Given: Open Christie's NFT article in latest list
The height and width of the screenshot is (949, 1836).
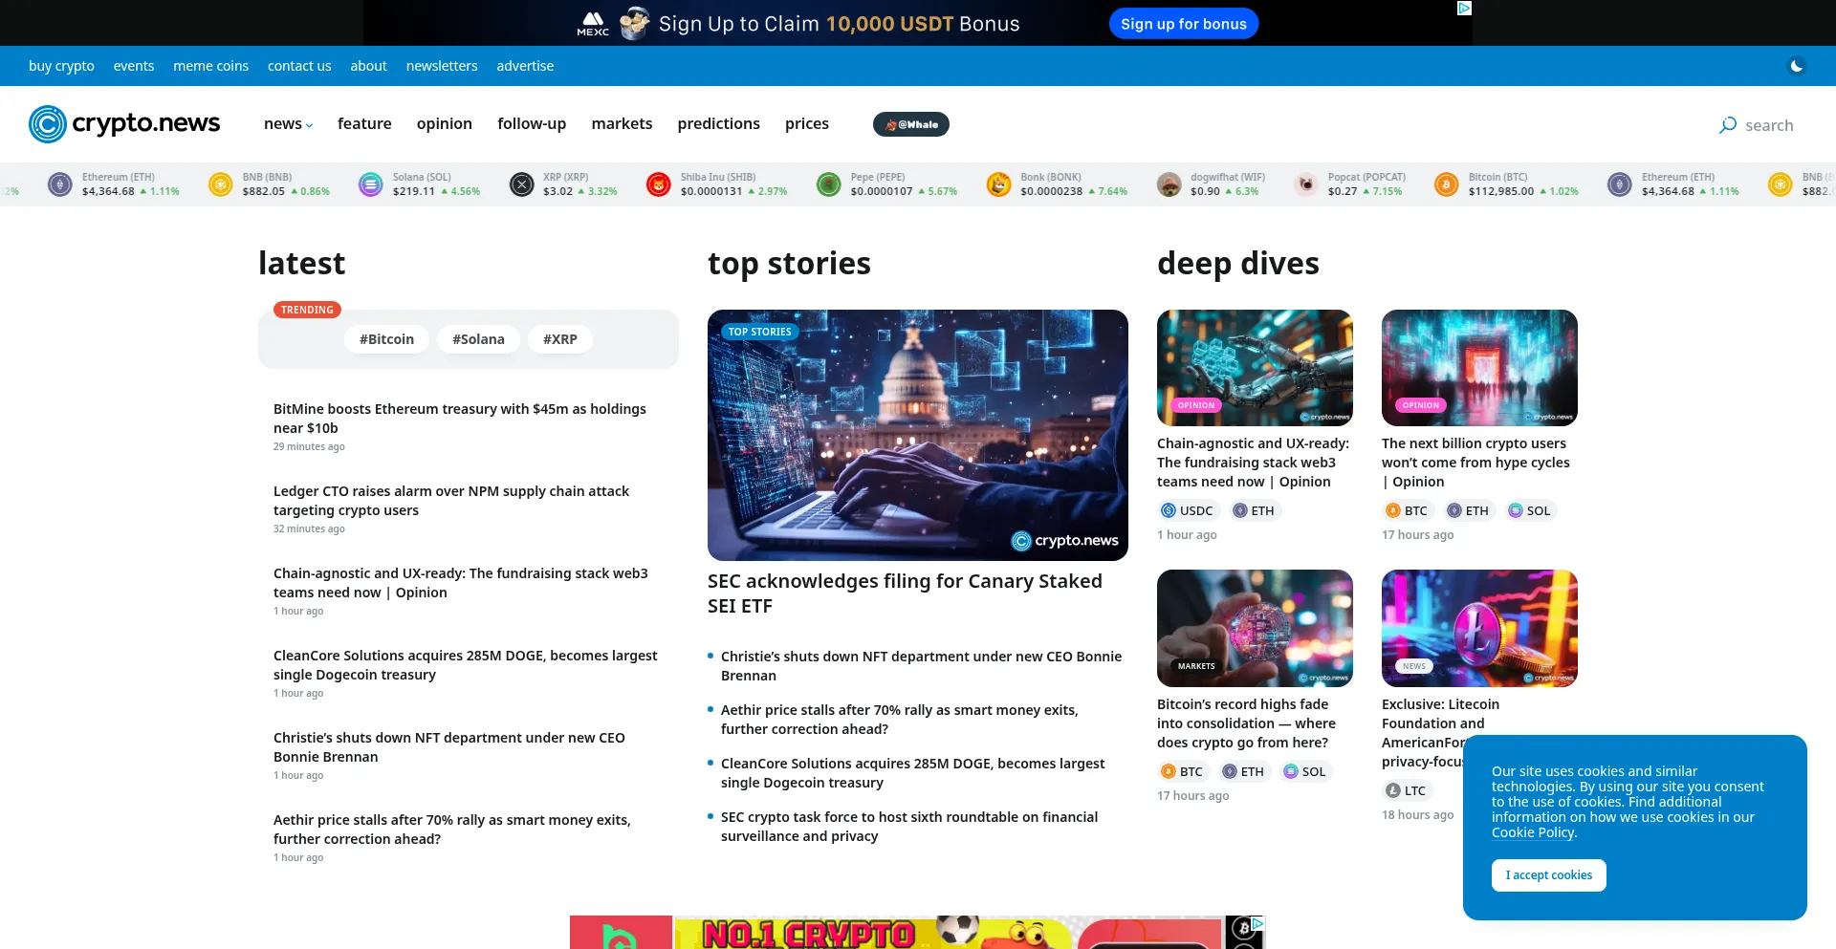Looking at the screenshot, I should point(449,747).
